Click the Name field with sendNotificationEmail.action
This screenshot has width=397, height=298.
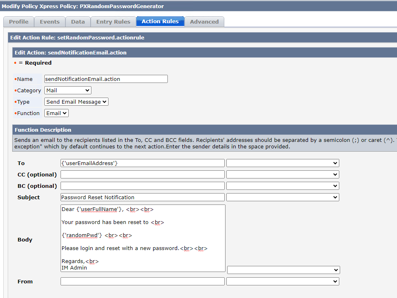(x=106, y=79)
